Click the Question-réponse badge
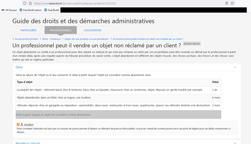The image size is (251, 144). [x=192, y=44]
